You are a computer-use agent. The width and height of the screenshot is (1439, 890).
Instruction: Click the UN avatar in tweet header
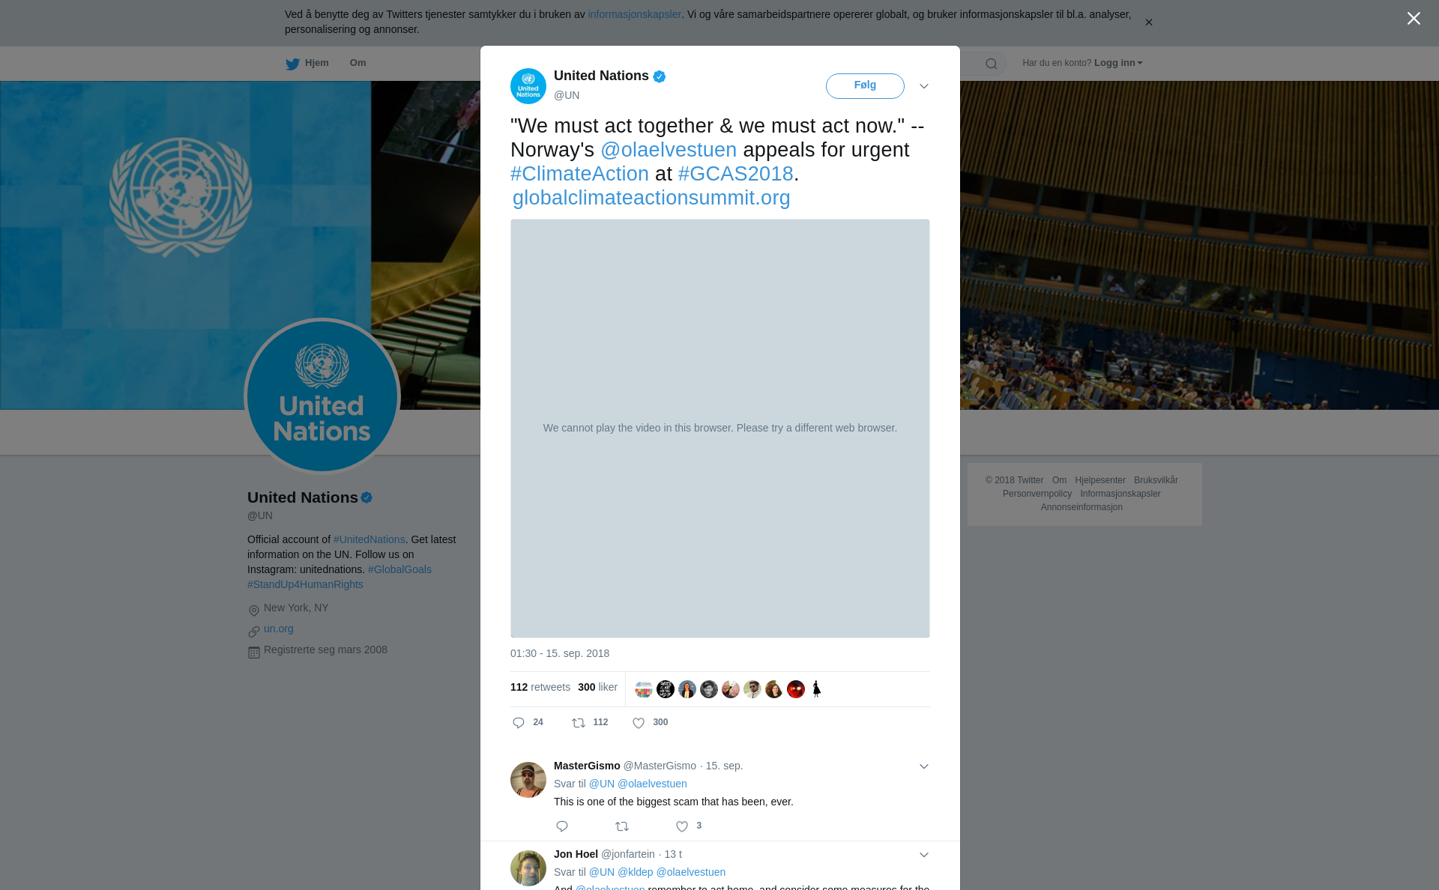[x=528, y=86]
